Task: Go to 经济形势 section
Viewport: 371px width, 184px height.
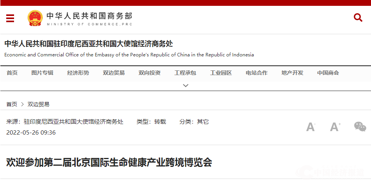Action: pos(78,73)
